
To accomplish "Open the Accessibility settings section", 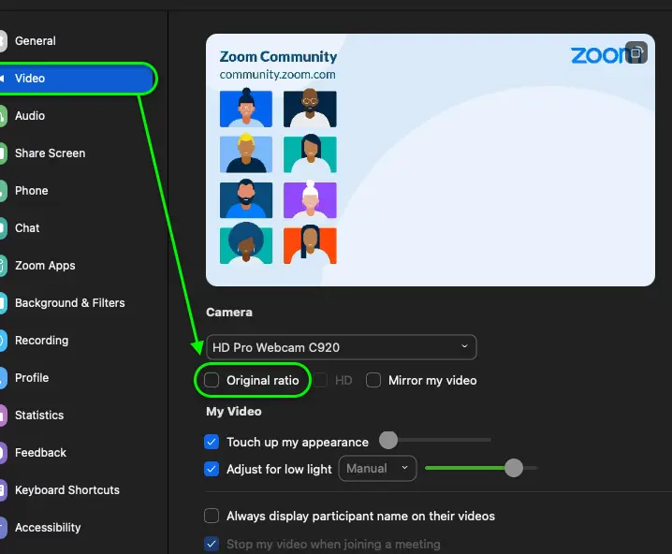I will coord(48,528).
